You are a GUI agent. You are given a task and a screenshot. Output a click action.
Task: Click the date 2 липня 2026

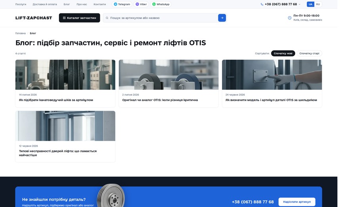pyautogui.click(x=130, y=95)
